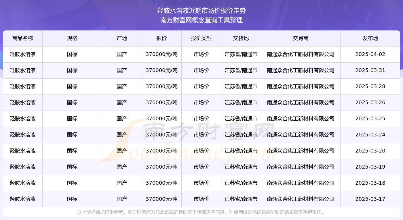Click the 交易商 column header

pos(301,38)
